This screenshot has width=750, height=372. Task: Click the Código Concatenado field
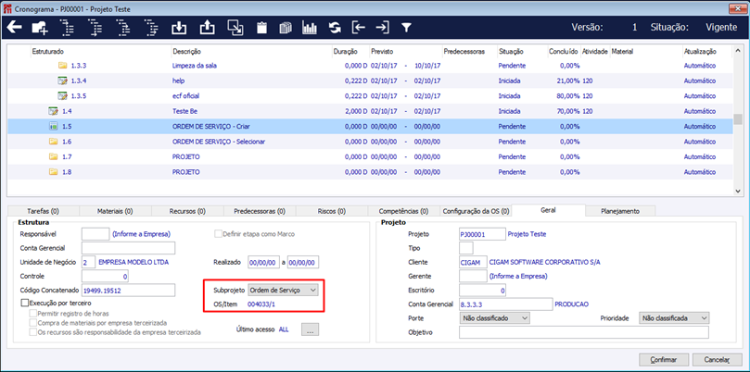click(129, 290)
